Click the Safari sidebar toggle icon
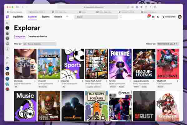Viewport: 187px width, 125px height. point(17,7)
